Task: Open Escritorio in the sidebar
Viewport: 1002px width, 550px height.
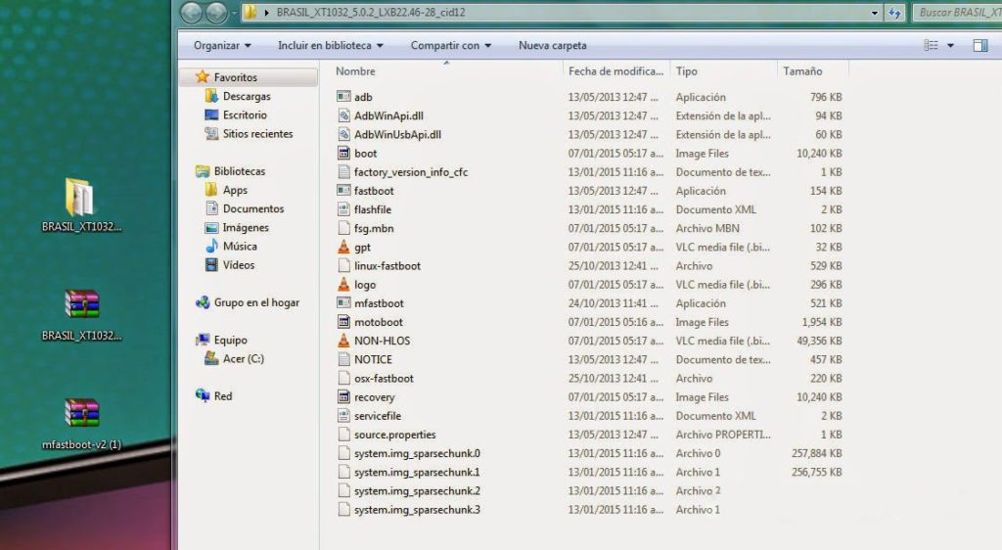Action: [245, 115]
